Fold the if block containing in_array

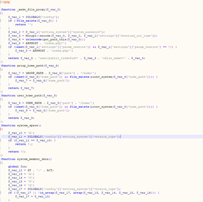click(0, 193)
